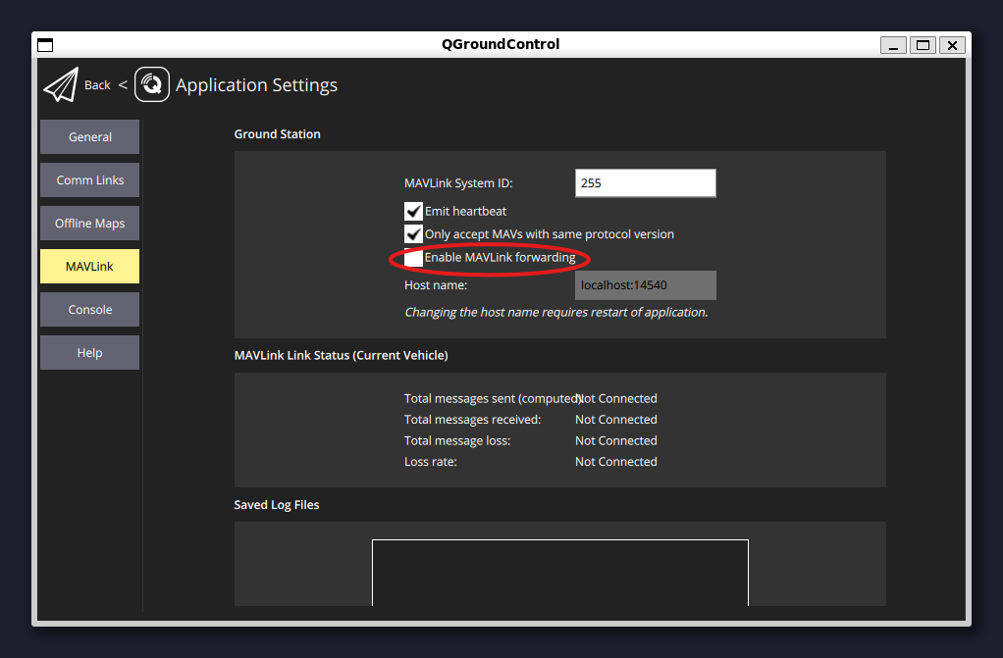Open the Comm Links settings tab
Image resolution: width=1003 pixels, height=658 pixels.
[x=89, y=180]
